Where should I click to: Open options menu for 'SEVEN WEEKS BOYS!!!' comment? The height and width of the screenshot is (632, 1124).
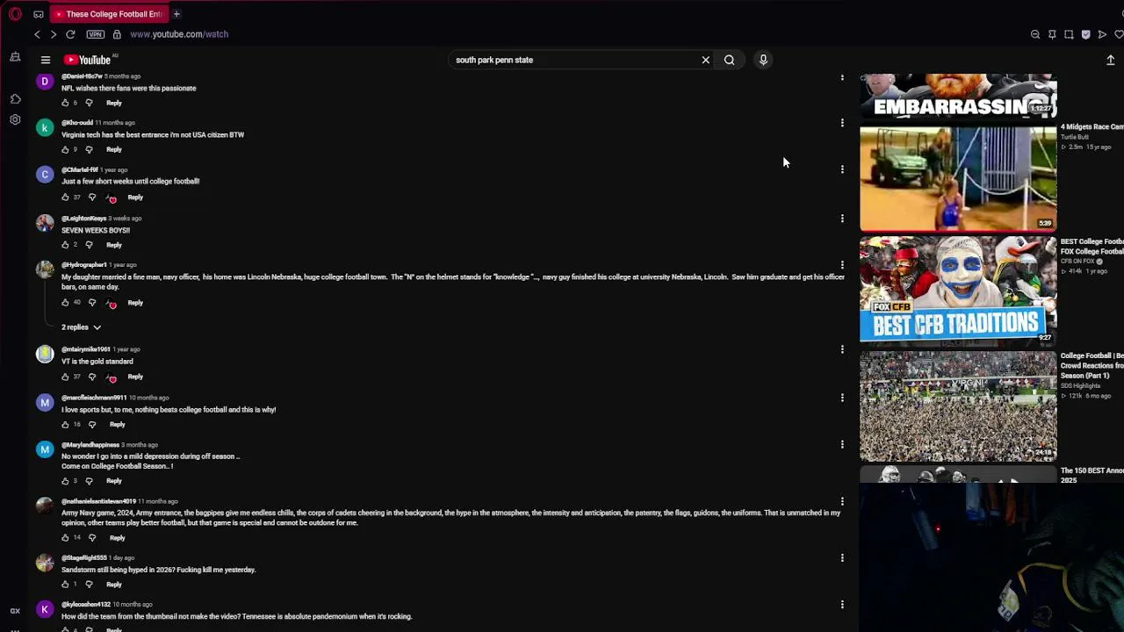click(x=842, y=219)
